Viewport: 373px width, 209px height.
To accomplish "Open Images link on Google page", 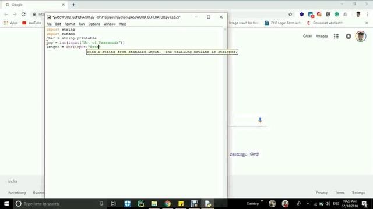I will click(322, 36).
